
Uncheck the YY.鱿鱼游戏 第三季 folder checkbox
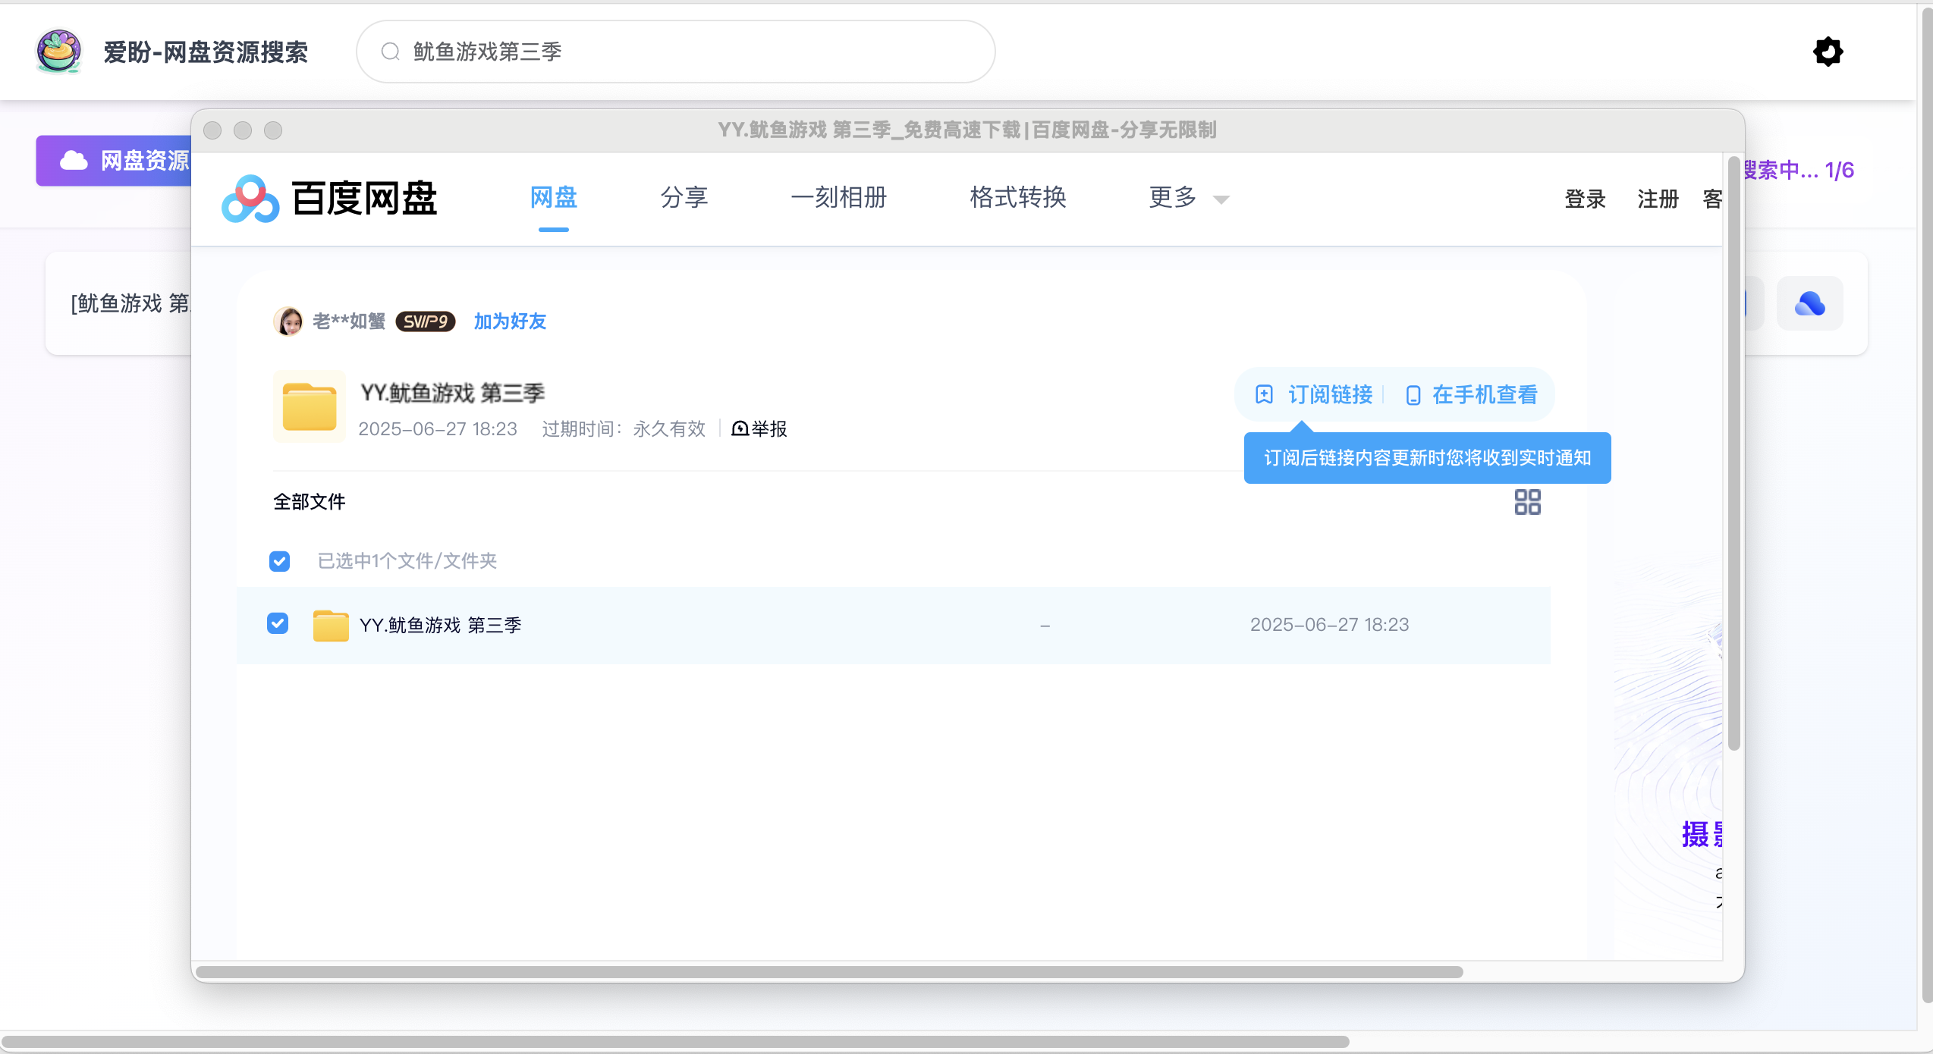click(x=278, y=623)
